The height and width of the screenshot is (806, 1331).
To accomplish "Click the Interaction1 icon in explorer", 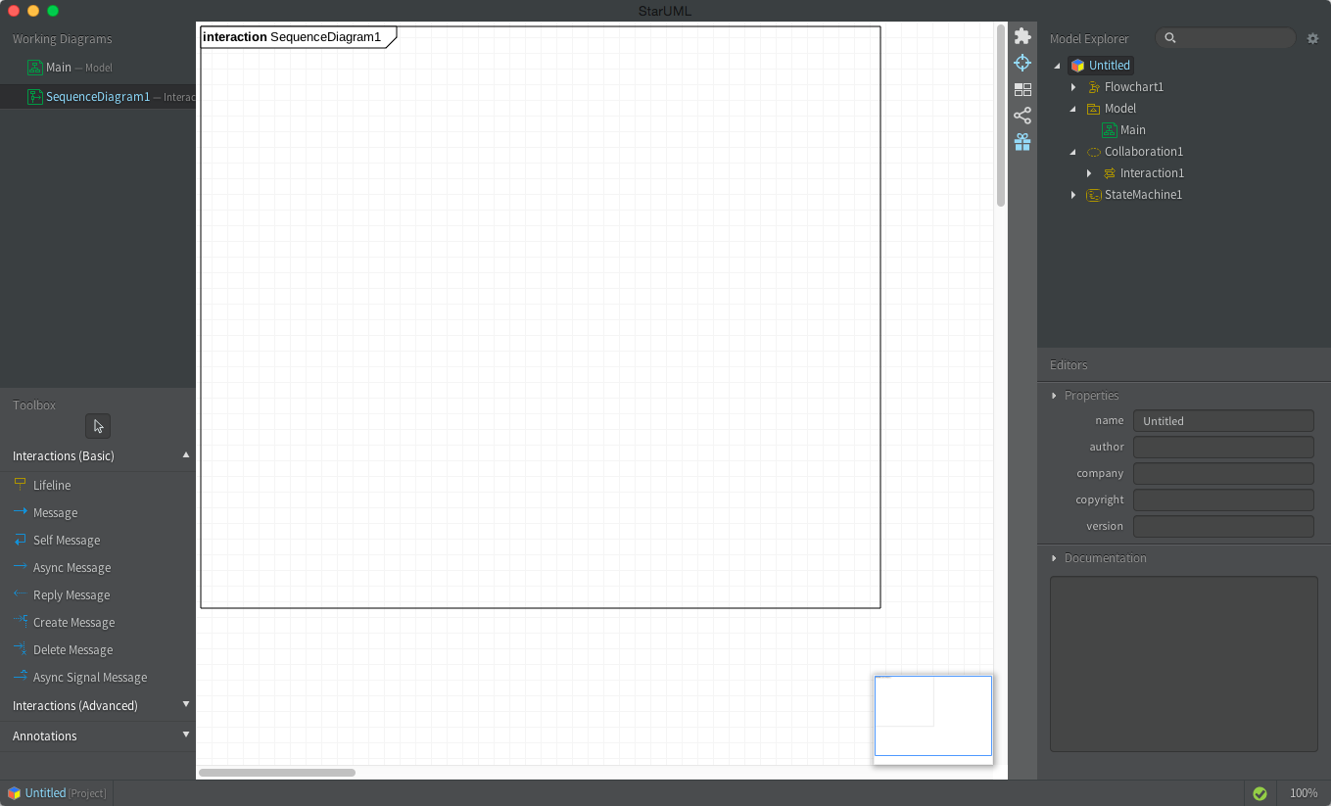I will [x=1110, y=173].
